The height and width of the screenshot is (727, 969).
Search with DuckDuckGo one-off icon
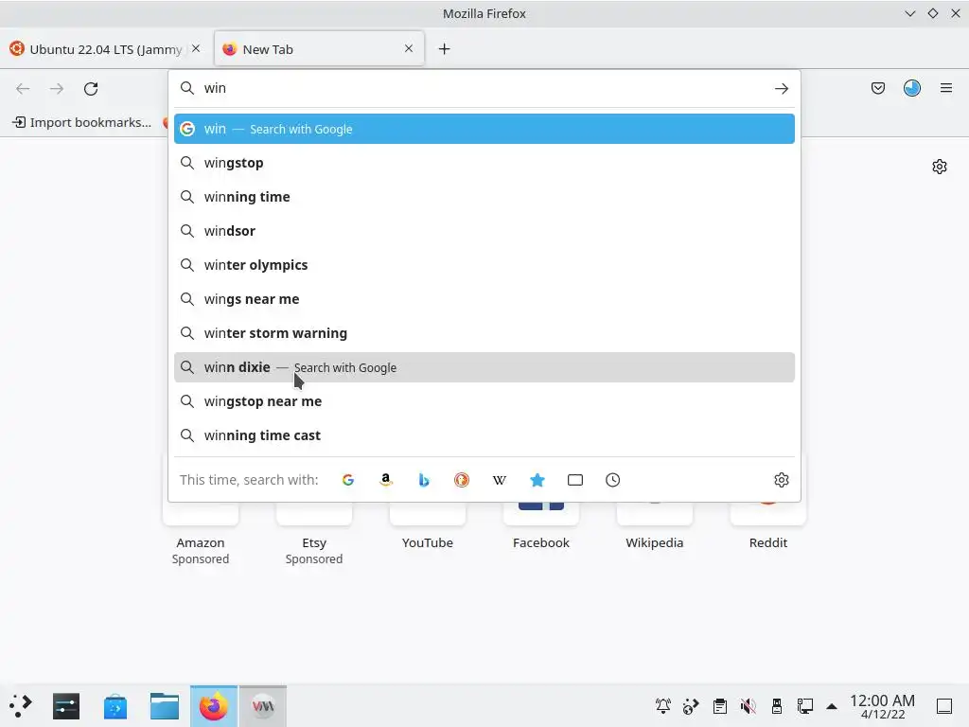(x=462, y=480)
